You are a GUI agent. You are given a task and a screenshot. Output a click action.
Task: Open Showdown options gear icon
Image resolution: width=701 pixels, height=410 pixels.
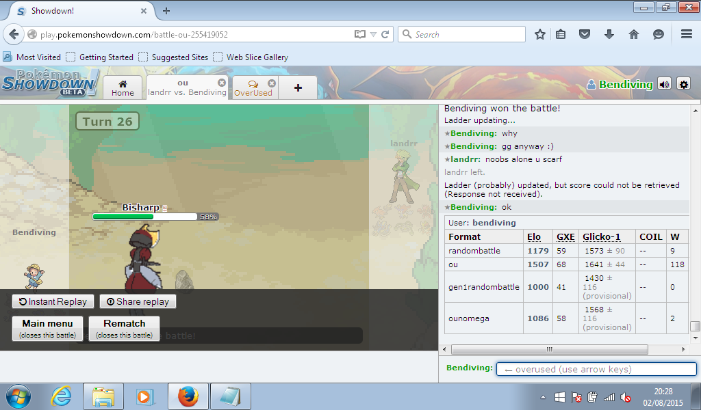(x=684, y=84)
